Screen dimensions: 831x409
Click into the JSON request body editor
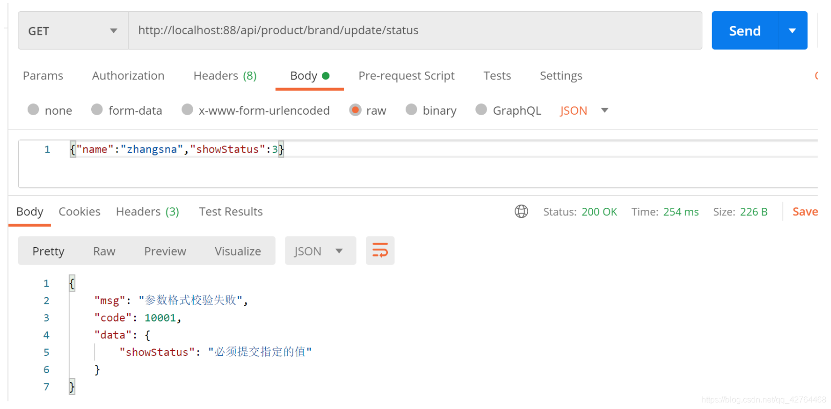tap(418, 164)
